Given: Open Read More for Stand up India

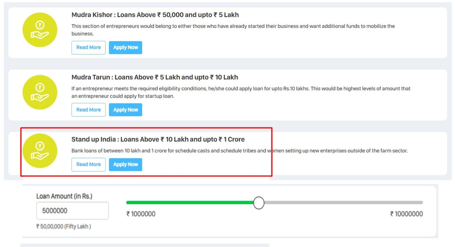Looking at the screenshot, I should [x=88, y=164].
